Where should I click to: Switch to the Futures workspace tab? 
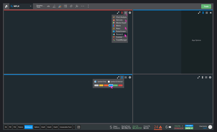click(x=20, y=127)
